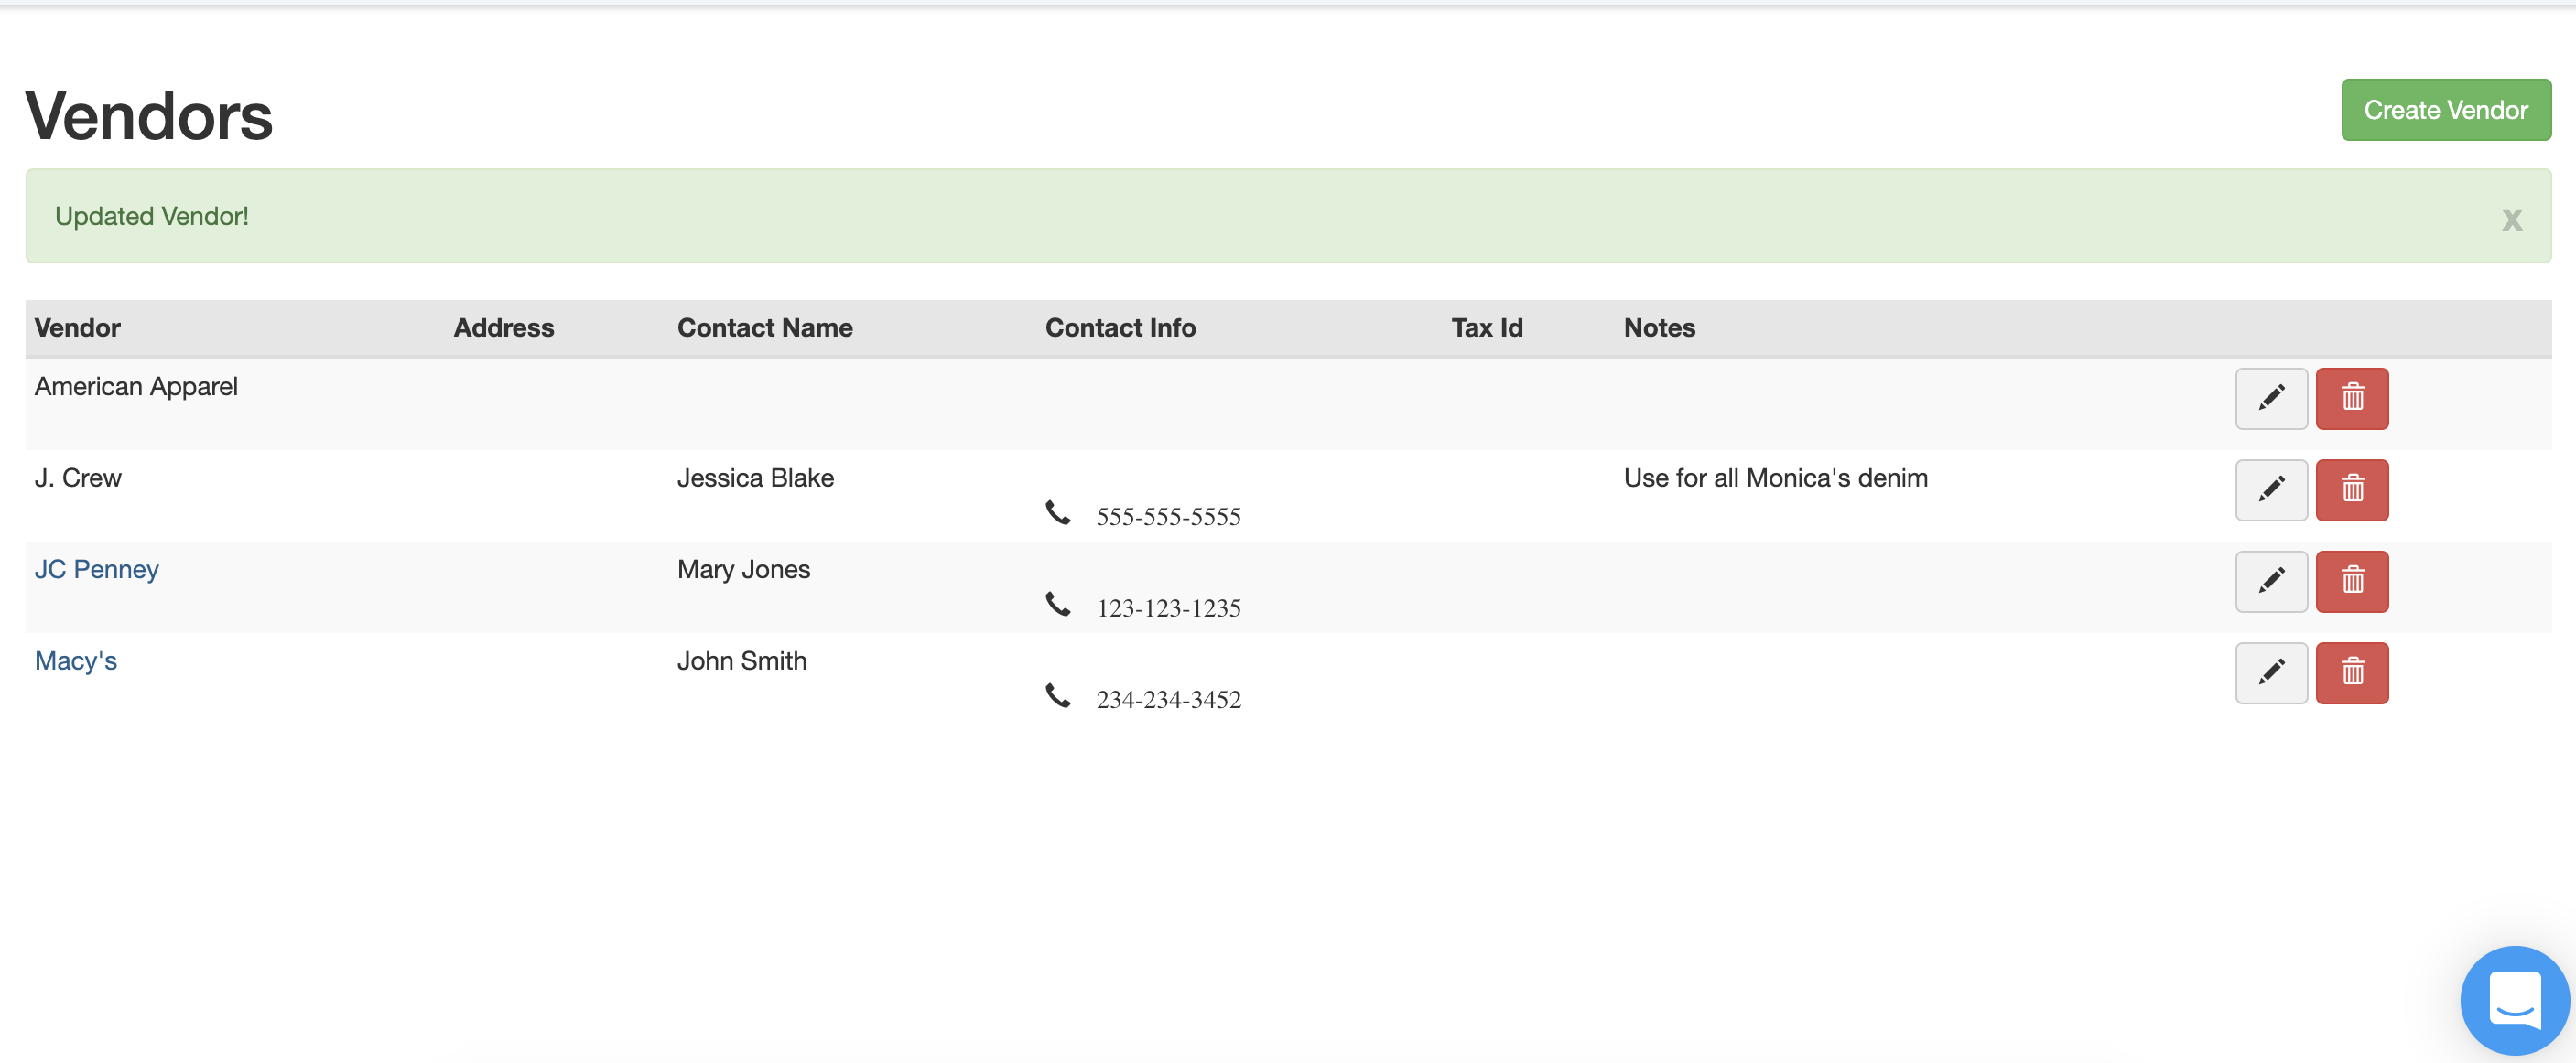
Task: Edit the American Apparel vendor
Action: coord(2271,398)
